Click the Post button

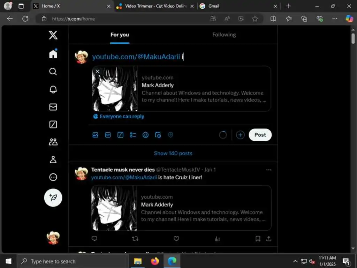(x=260, y=135)
